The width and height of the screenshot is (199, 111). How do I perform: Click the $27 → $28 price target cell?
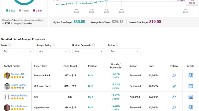pyautogui.click(x=70, y=76)
